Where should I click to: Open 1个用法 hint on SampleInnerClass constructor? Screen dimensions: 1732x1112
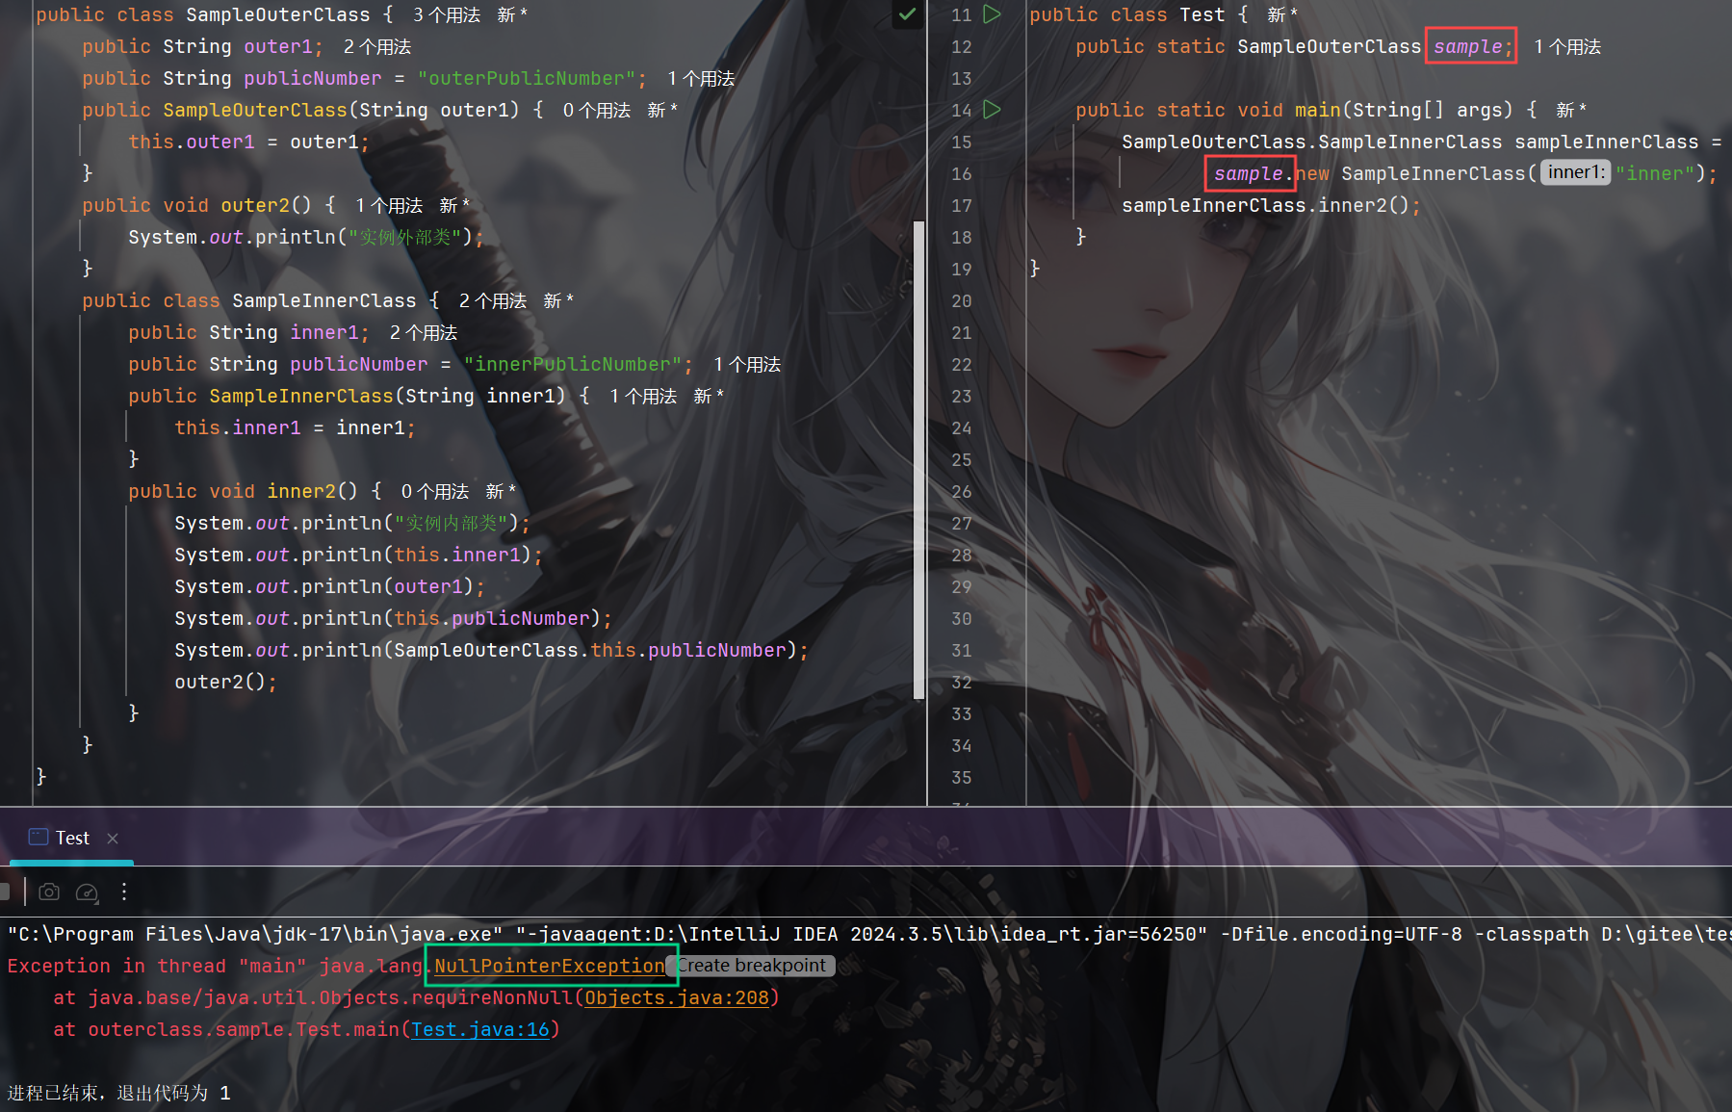[643, 397]
